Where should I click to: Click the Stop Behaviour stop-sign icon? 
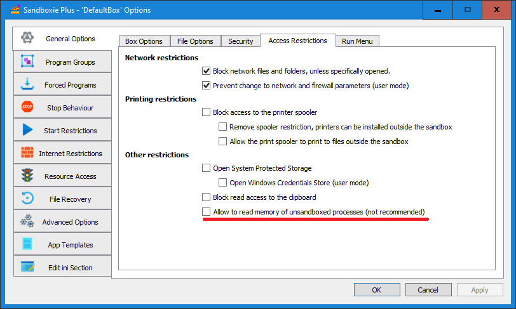coord(27,107)
